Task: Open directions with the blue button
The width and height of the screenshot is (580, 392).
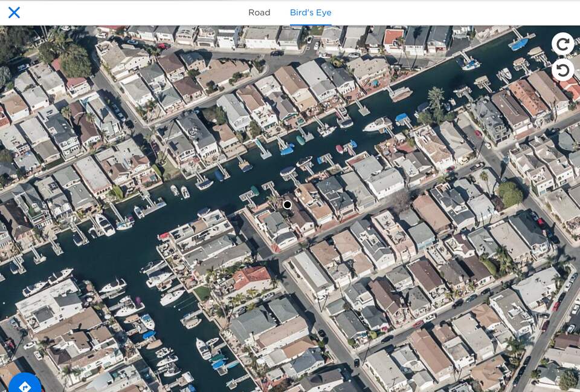Action: 24,385
